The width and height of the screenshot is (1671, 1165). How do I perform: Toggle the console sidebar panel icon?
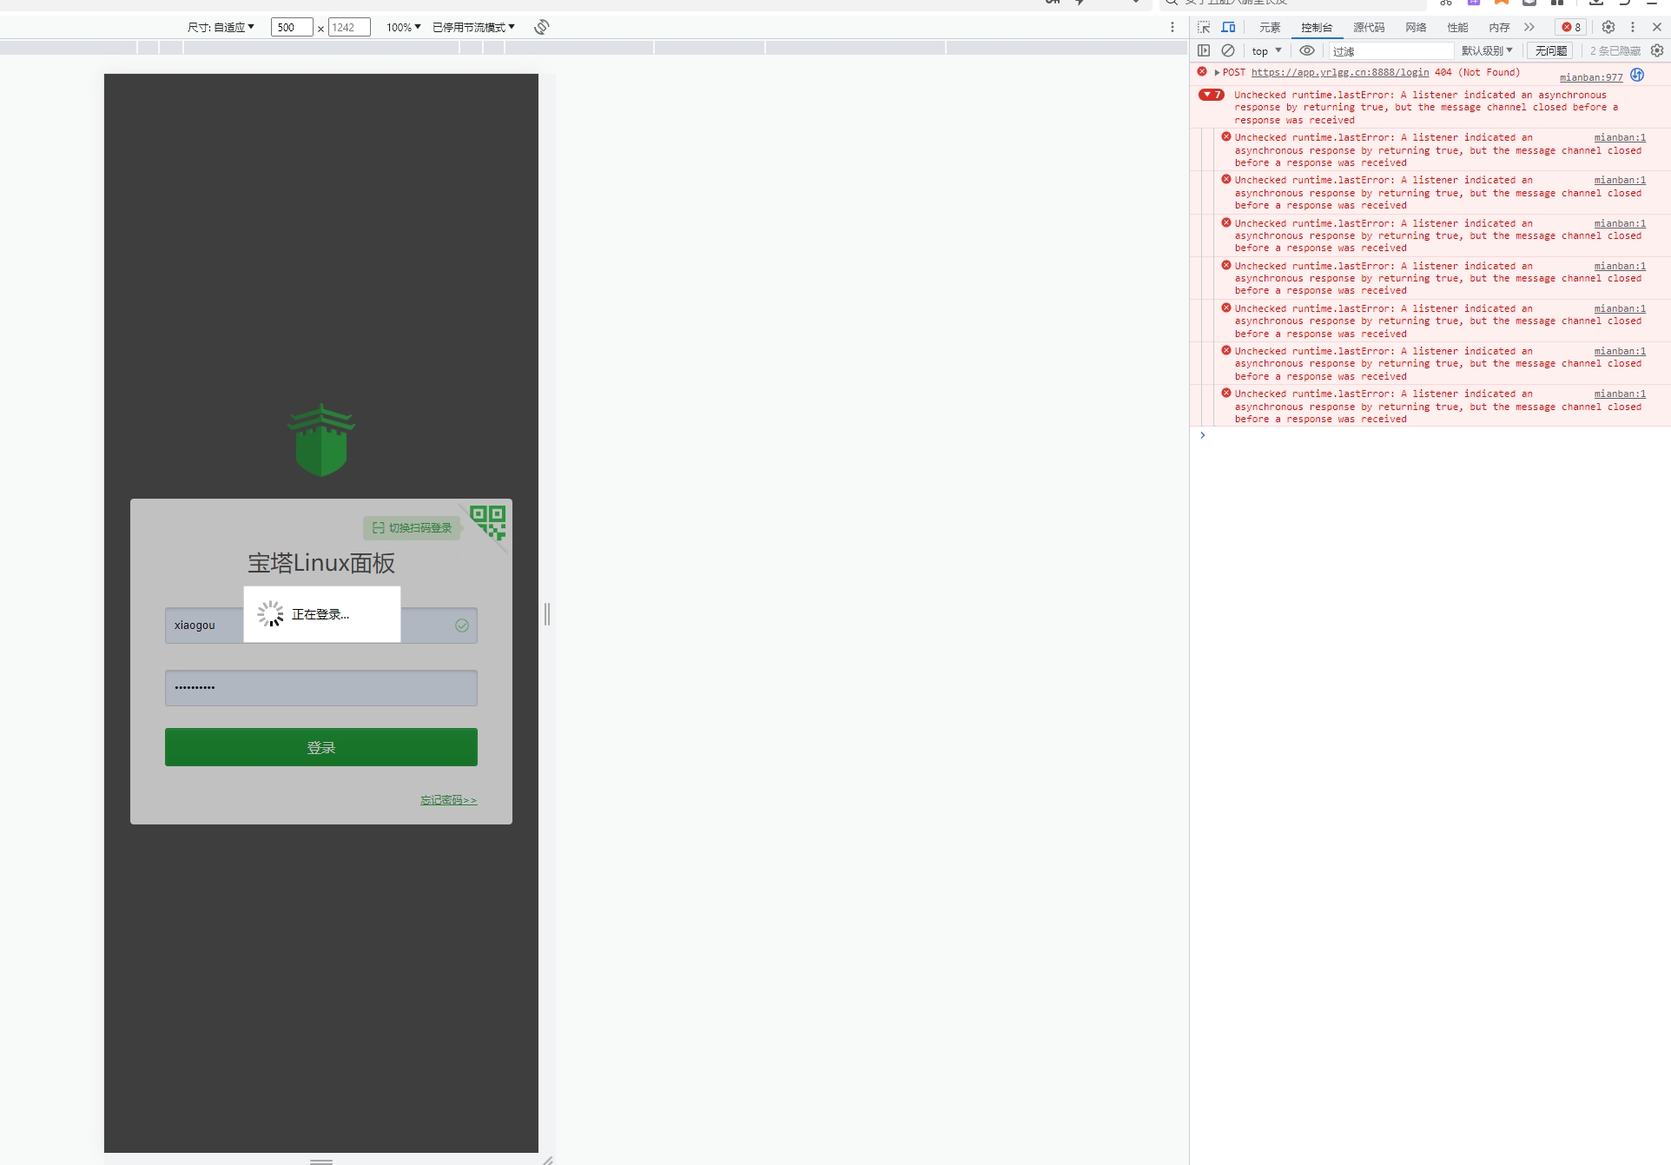click(1204, 50)
